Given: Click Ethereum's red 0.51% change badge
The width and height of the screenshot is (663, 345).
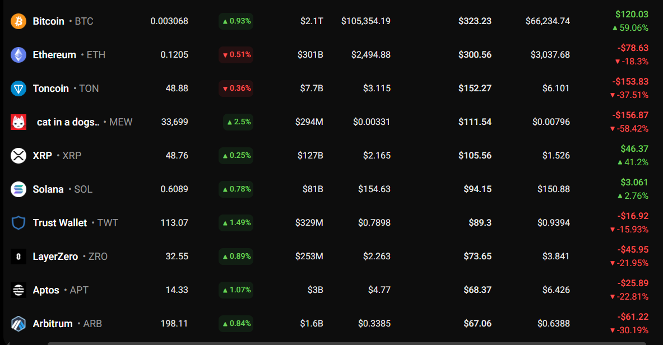Looking at the screenshot, I should click(x=236, y=55).
